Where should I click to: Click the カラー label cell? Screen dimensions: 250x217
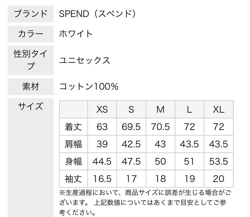(x=31, y=34)
